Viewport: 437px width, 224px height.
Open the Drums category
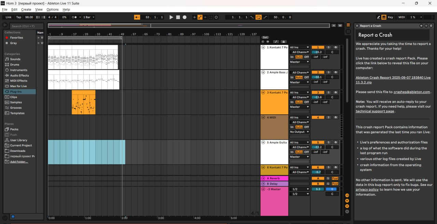point(15,65)
